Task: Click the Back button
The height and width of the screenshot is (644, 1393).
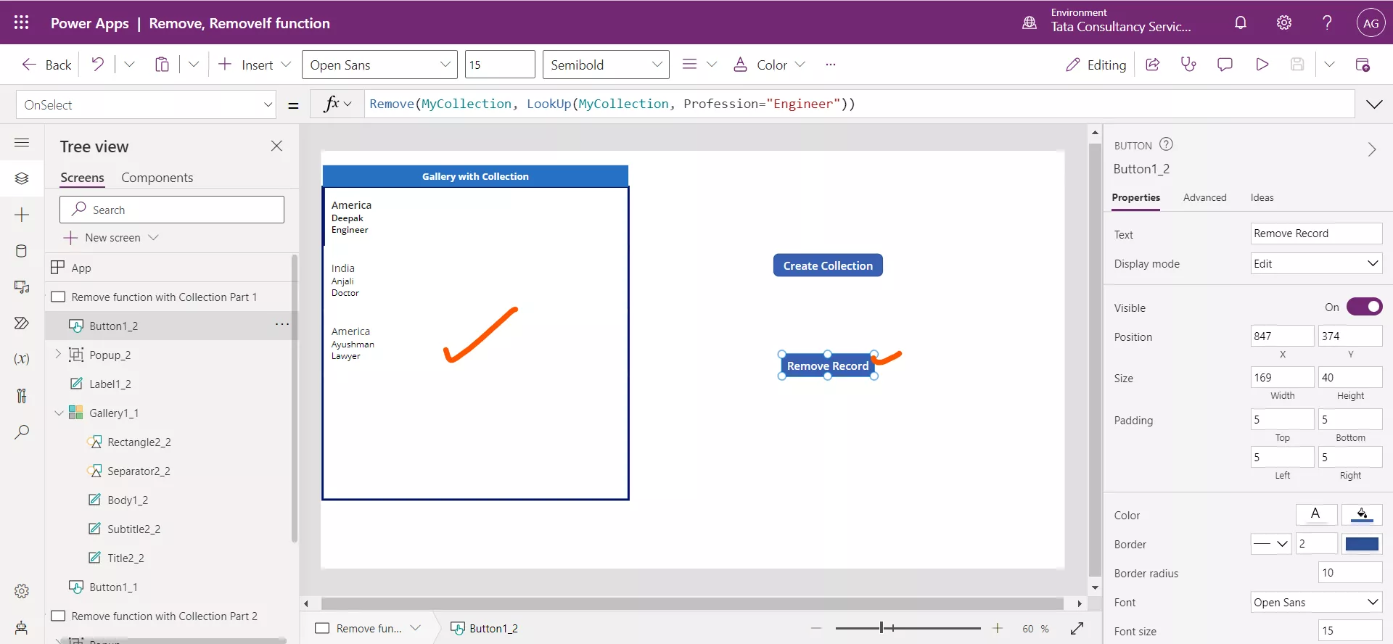Action: coord(46,65)
